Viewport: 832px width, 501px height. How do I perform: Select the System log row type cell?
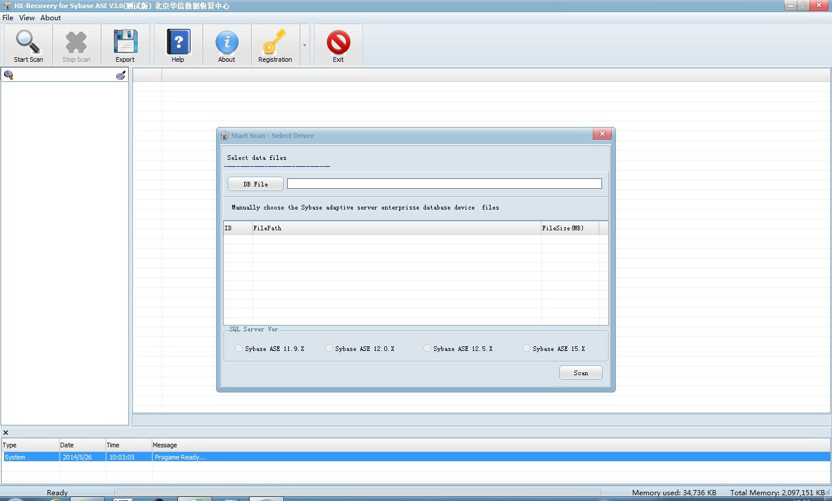click(x=31, y=457)
